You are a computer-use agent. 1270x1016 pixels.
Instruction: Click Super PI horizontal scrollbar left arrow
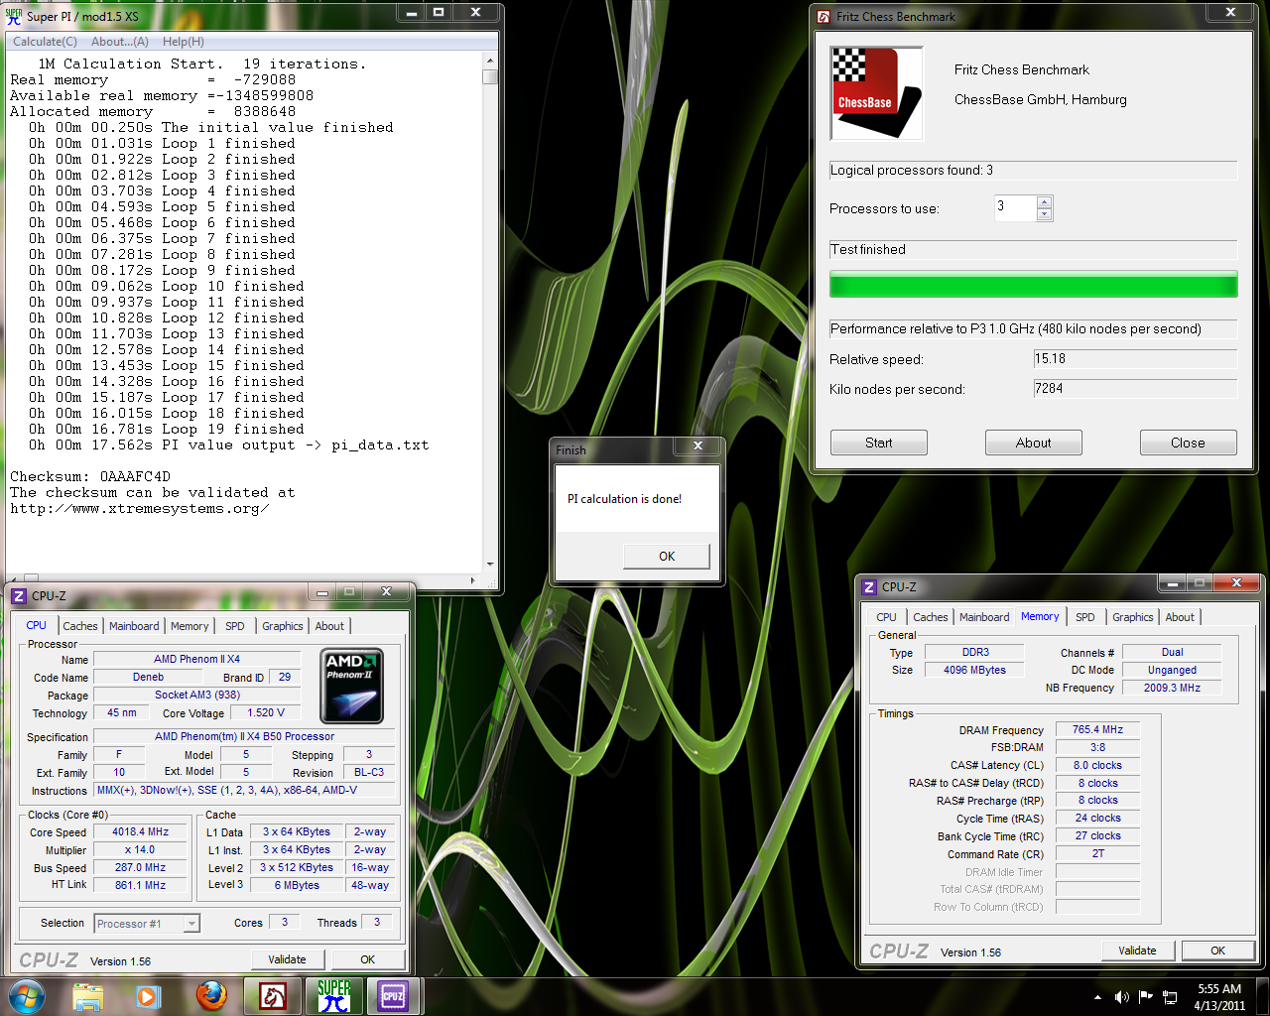14,580
